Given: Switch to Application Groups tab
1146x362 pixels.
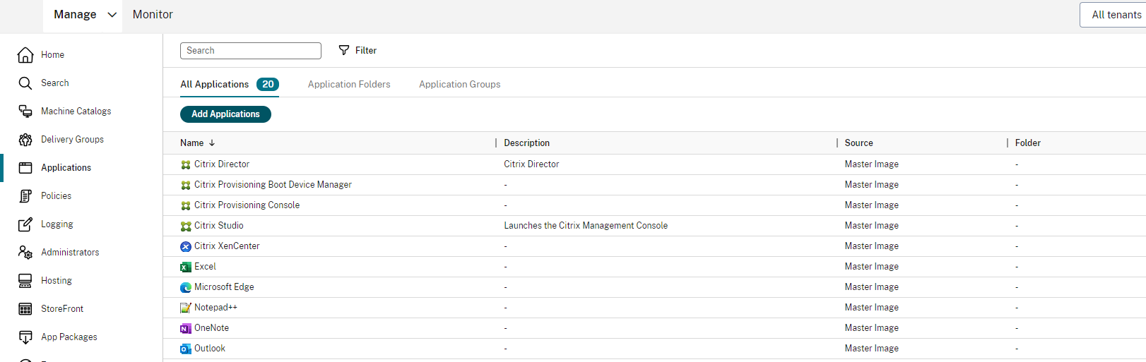Looking at the screenshot, I should click(459, 84).
